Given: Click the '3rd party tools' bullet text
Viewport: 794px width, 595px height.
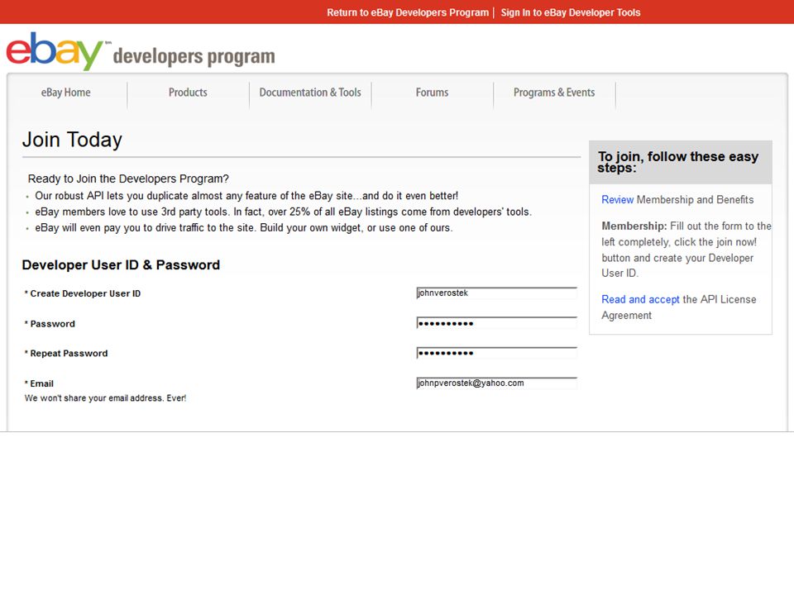Looking at the screenshot, I should click(283, 212).
